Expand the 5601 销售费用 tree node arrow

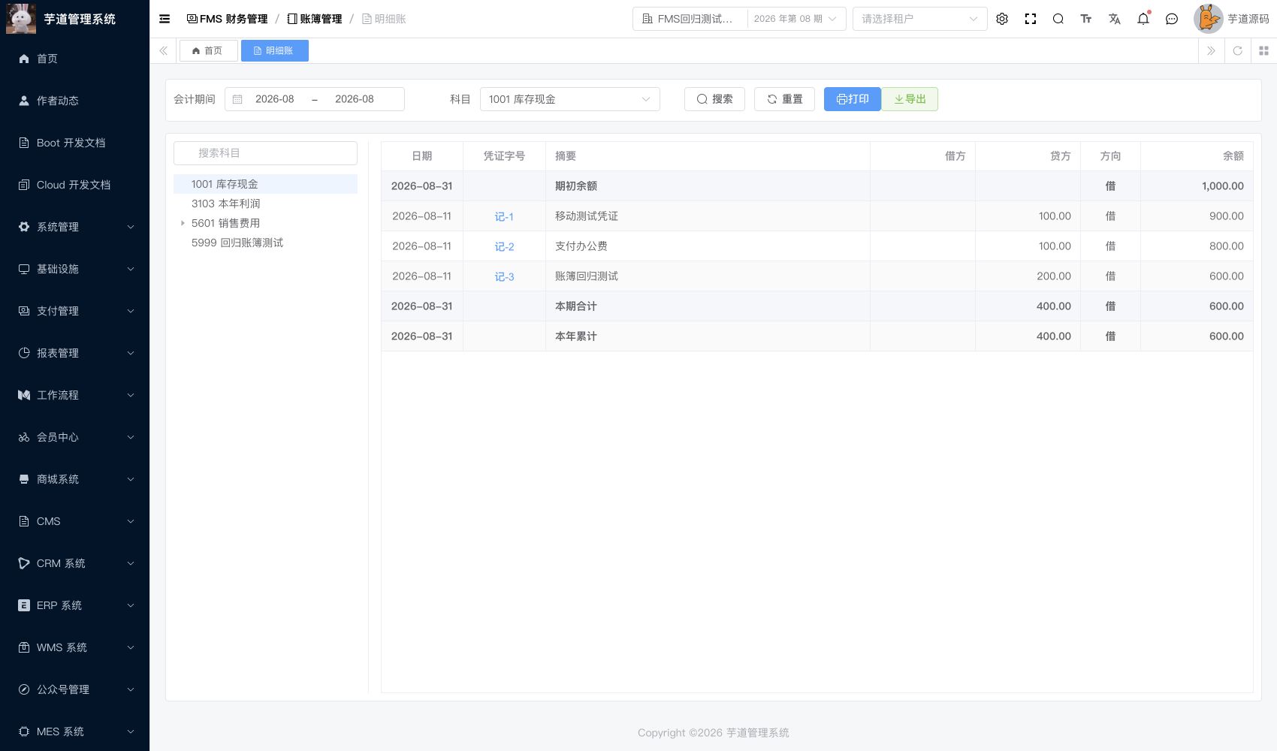coord(183,223)
